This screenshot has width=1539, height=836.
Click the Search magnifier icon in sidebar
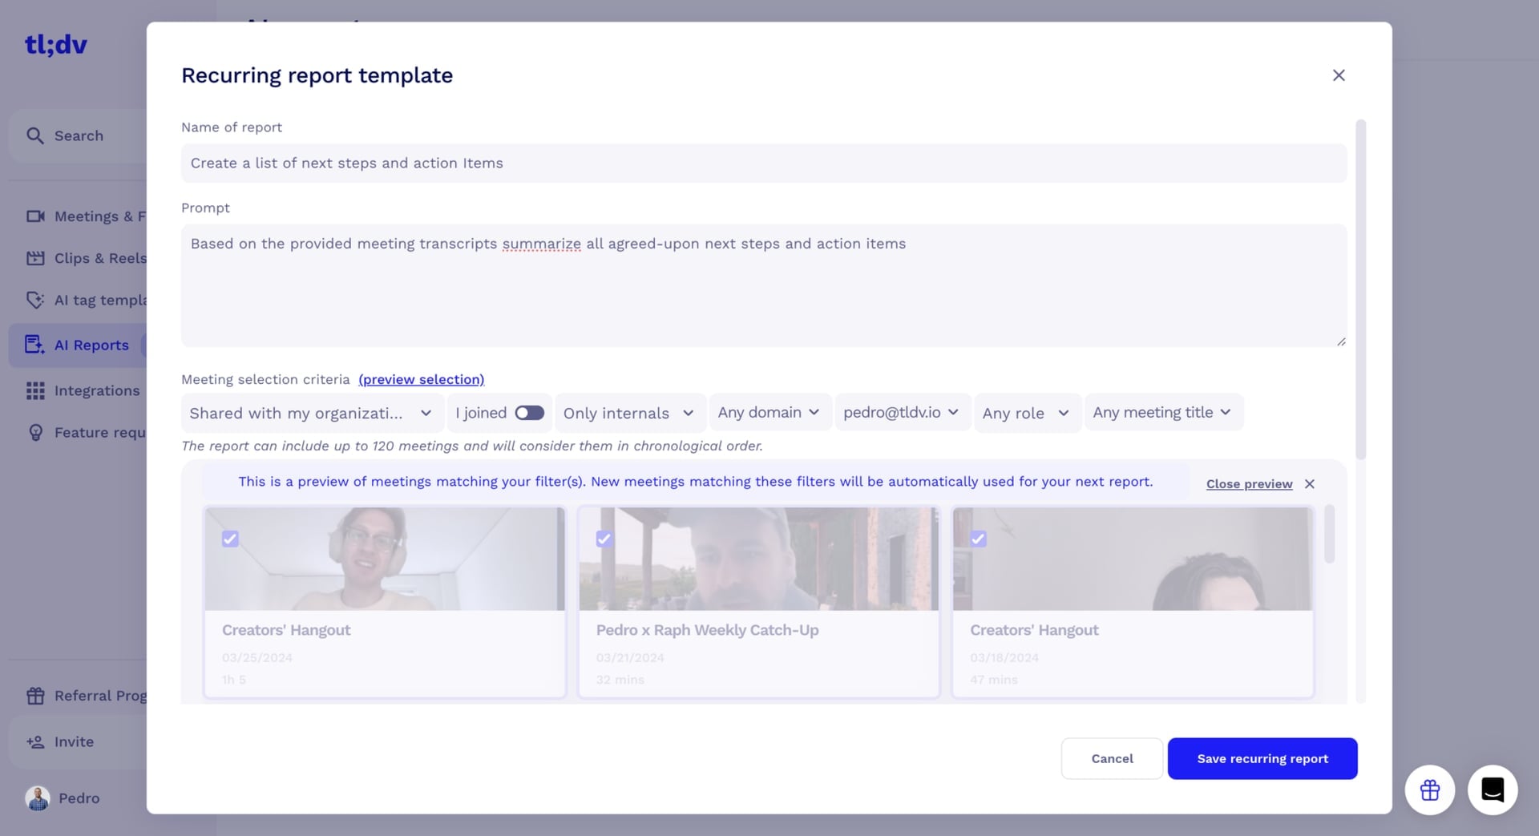coord(34,135)
